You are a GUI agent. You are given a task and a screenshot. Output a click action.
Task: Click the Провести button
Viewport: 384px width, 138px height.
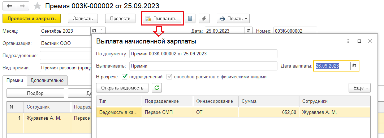click(120, 19)
